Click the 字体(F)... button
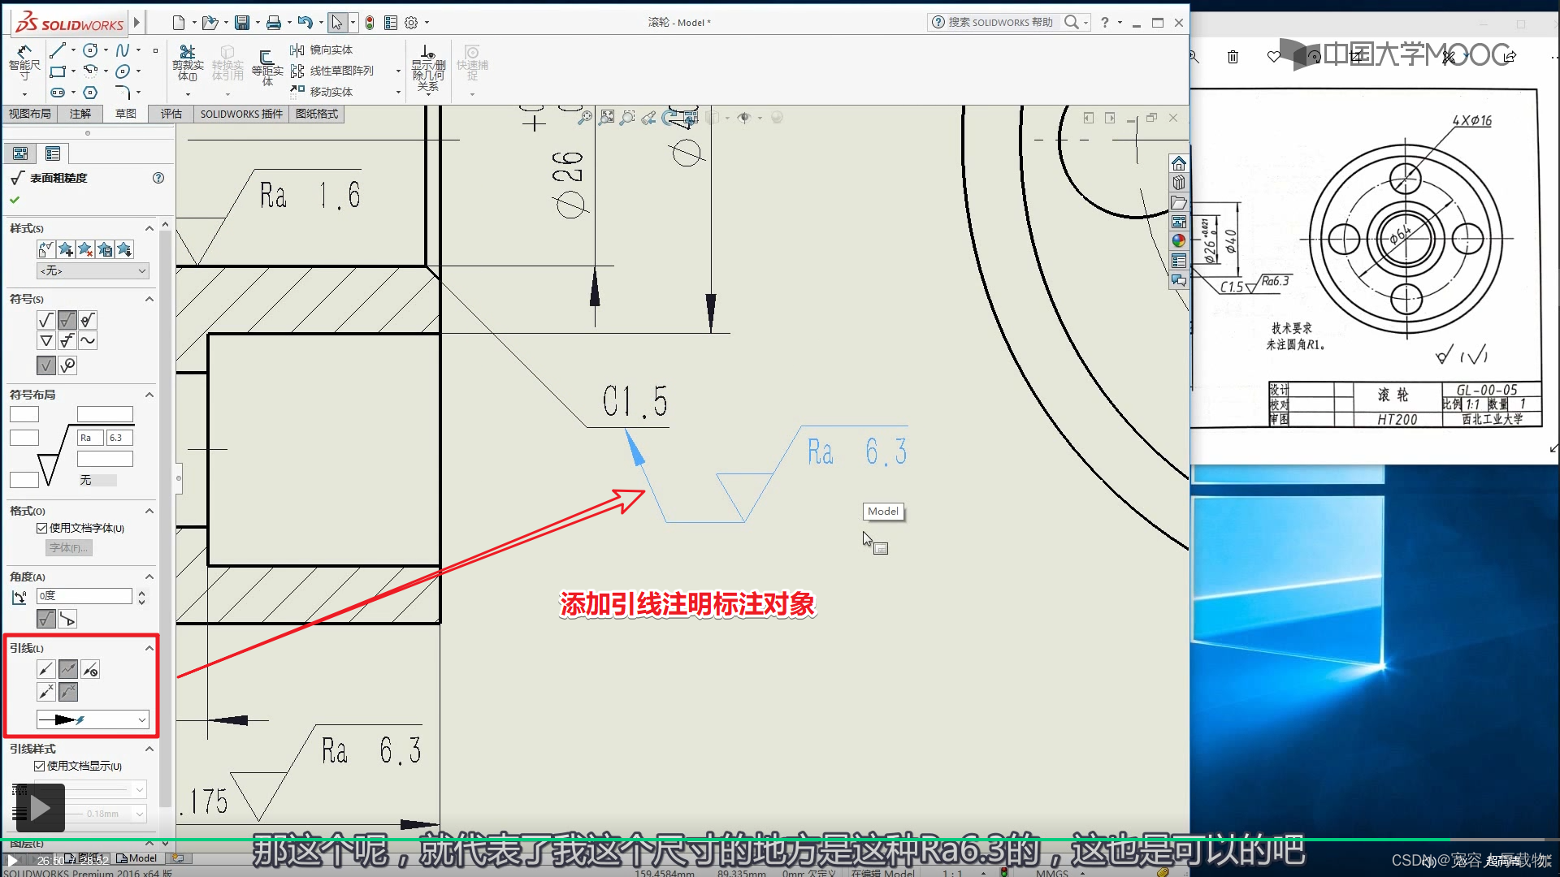The height and width of the screenshot is (877, 1560). [68, 548]
